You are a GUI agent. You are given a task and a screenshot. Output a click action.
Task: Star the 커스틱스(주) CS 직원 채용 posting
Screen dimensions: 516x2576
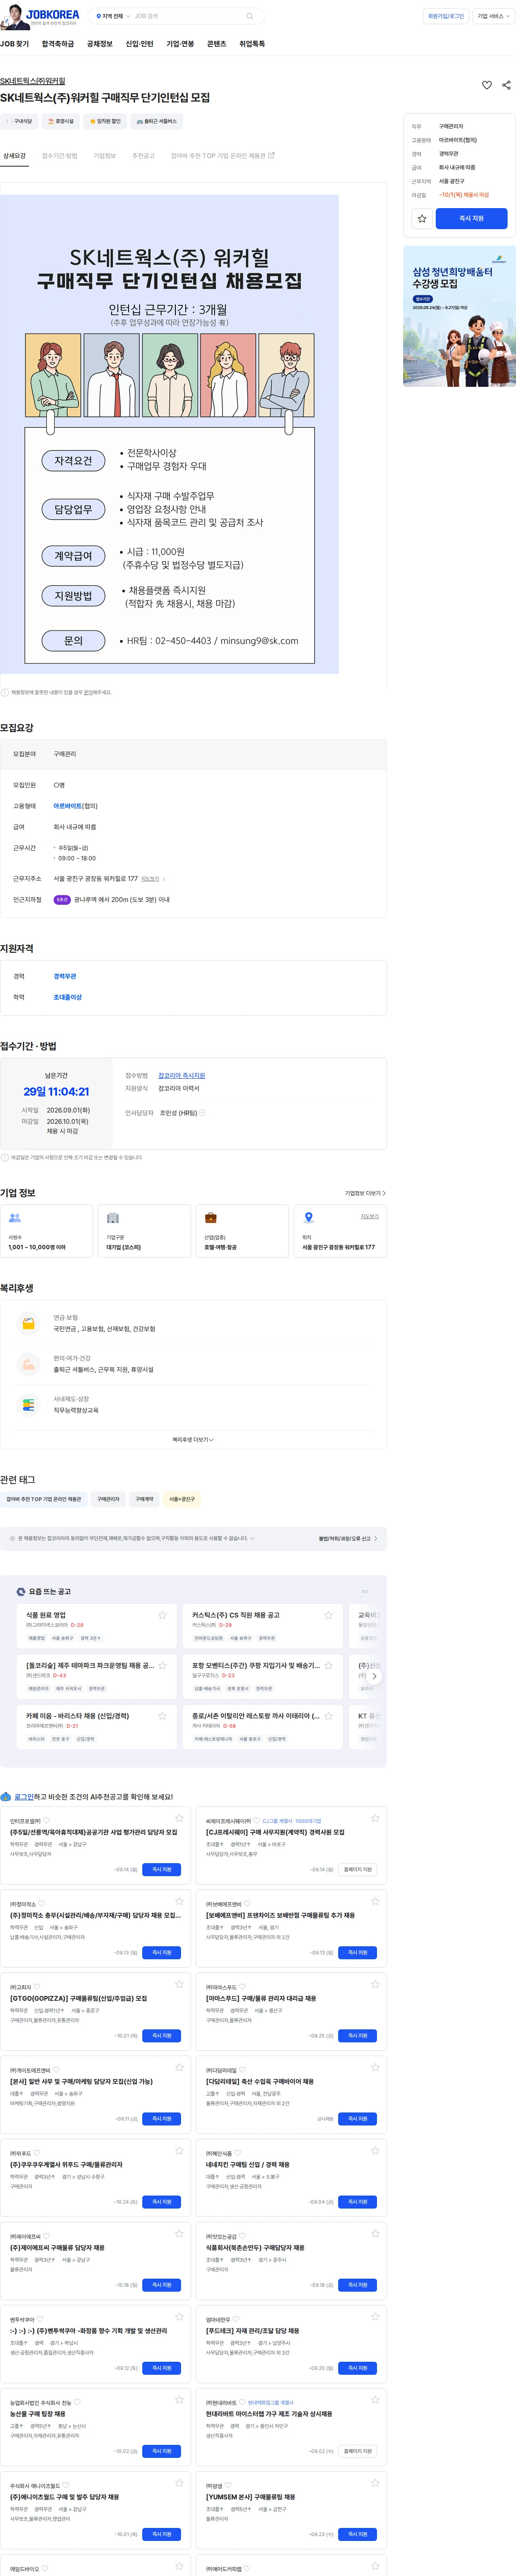pyautogui.click(x=328, y=1615)
